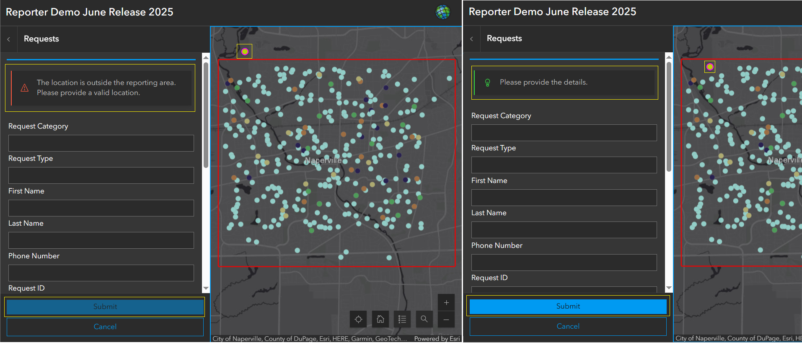Go back using chevron in error-message panel
The width and height of the screenshot is (802, 345).
(x=9, y=39)
